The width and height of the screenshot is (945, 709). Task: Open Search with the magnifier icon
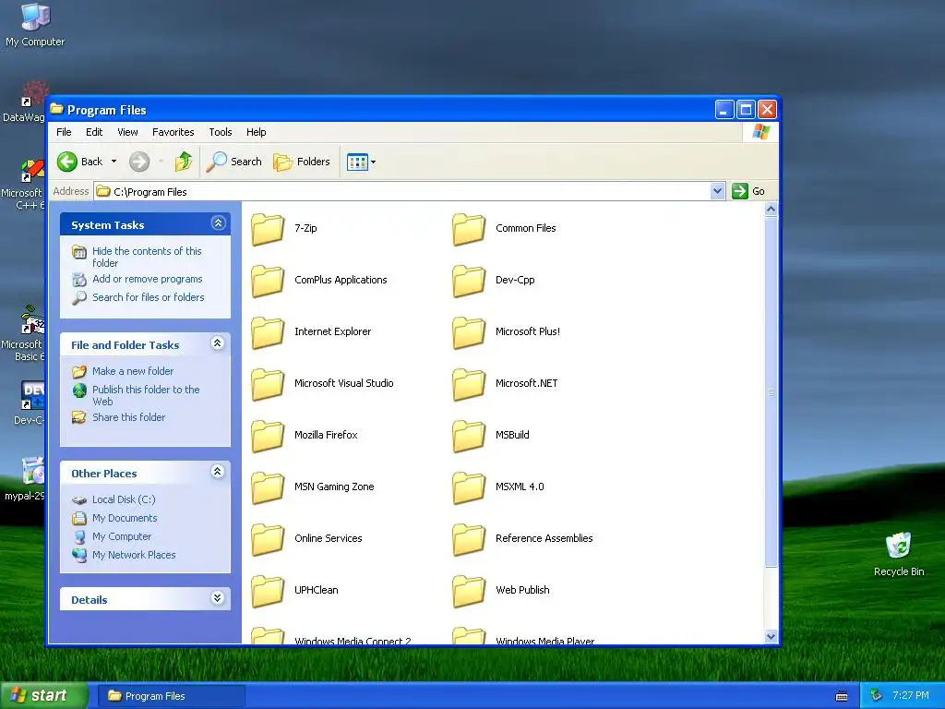click(x=233, y=162)
